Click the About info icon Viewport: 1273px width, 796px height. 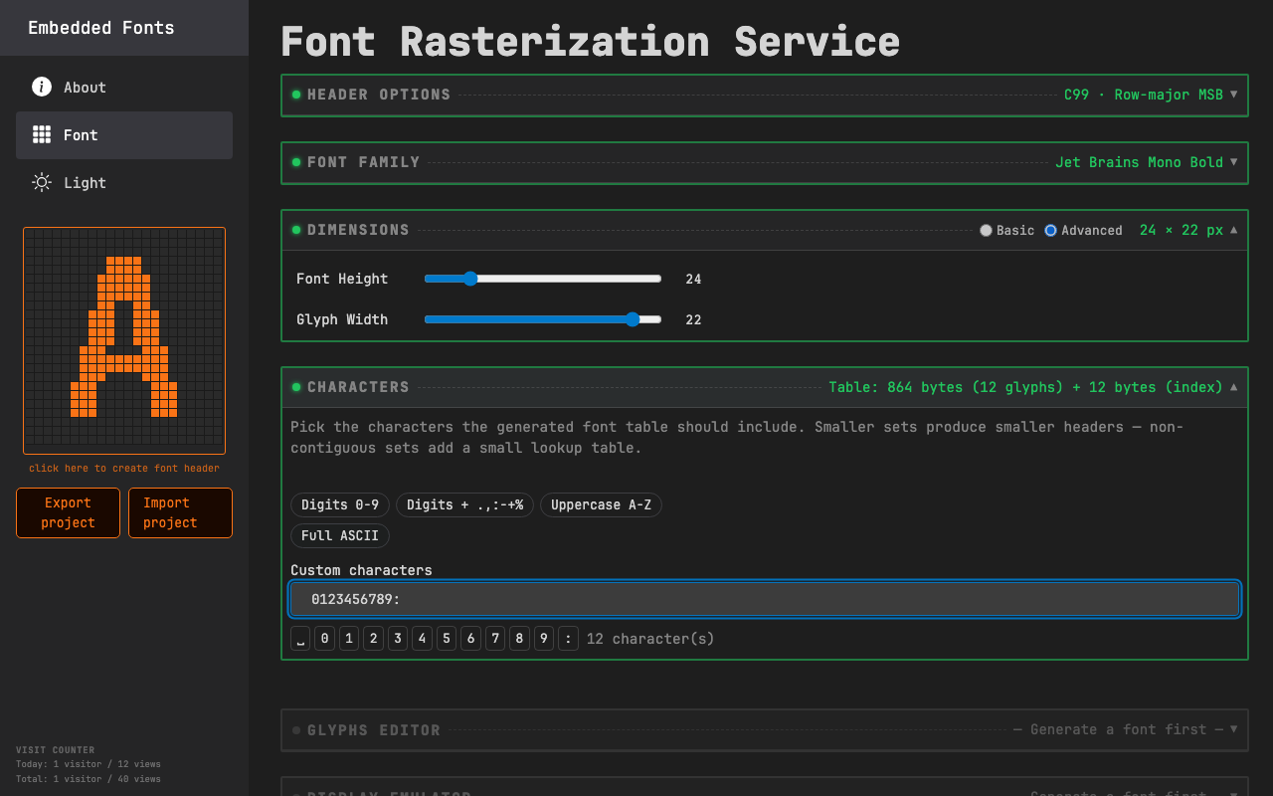click(42, 87)
